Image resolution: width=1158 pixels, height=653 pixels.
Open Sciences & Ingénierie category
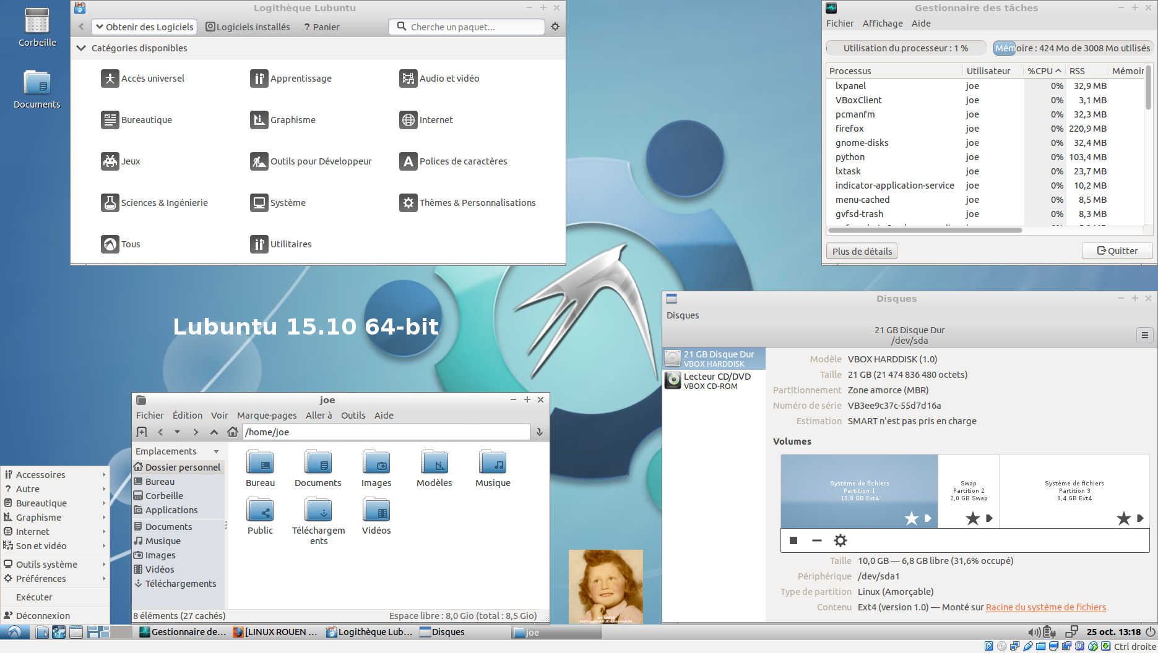point(155,203)
